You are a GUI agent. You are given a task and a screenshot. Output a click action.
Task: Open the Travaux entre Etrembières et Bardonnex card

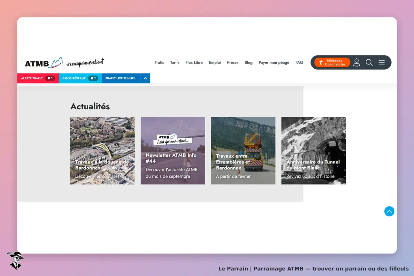243,151
